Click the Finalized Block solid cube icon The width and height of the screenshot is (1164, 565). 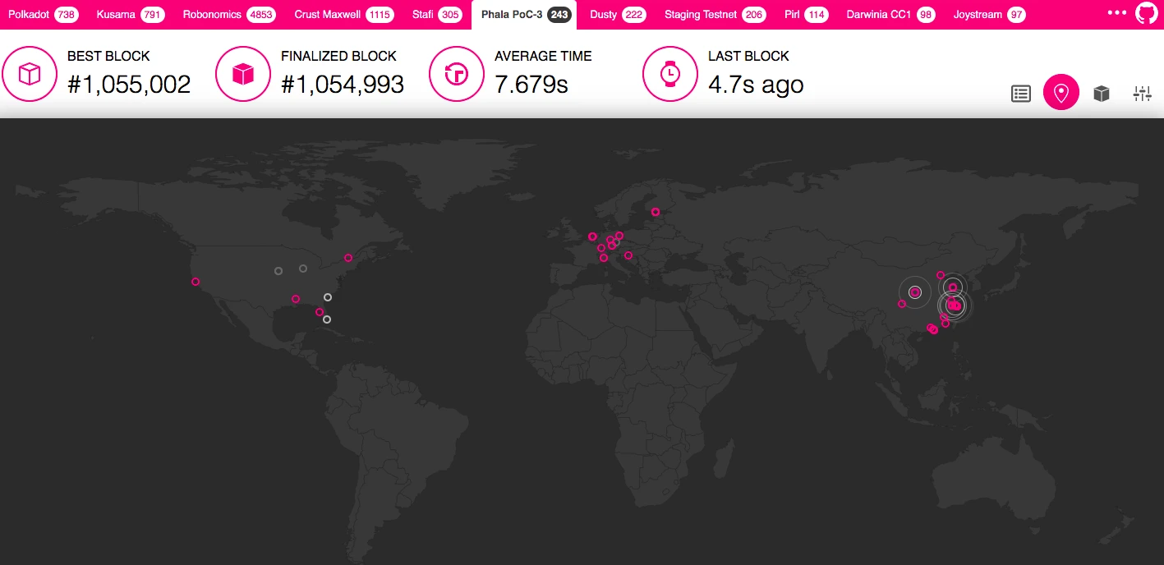pos(243,74)
